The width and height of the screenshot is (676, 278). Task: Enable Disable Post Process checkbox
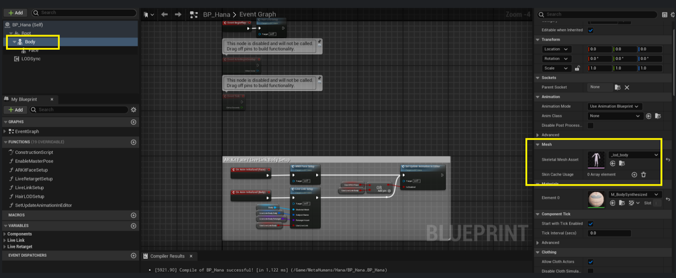(x=591, y=125)
